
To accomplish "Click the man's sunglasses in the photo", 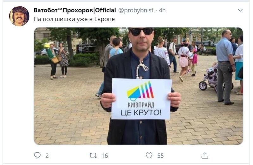I will 141,31.
